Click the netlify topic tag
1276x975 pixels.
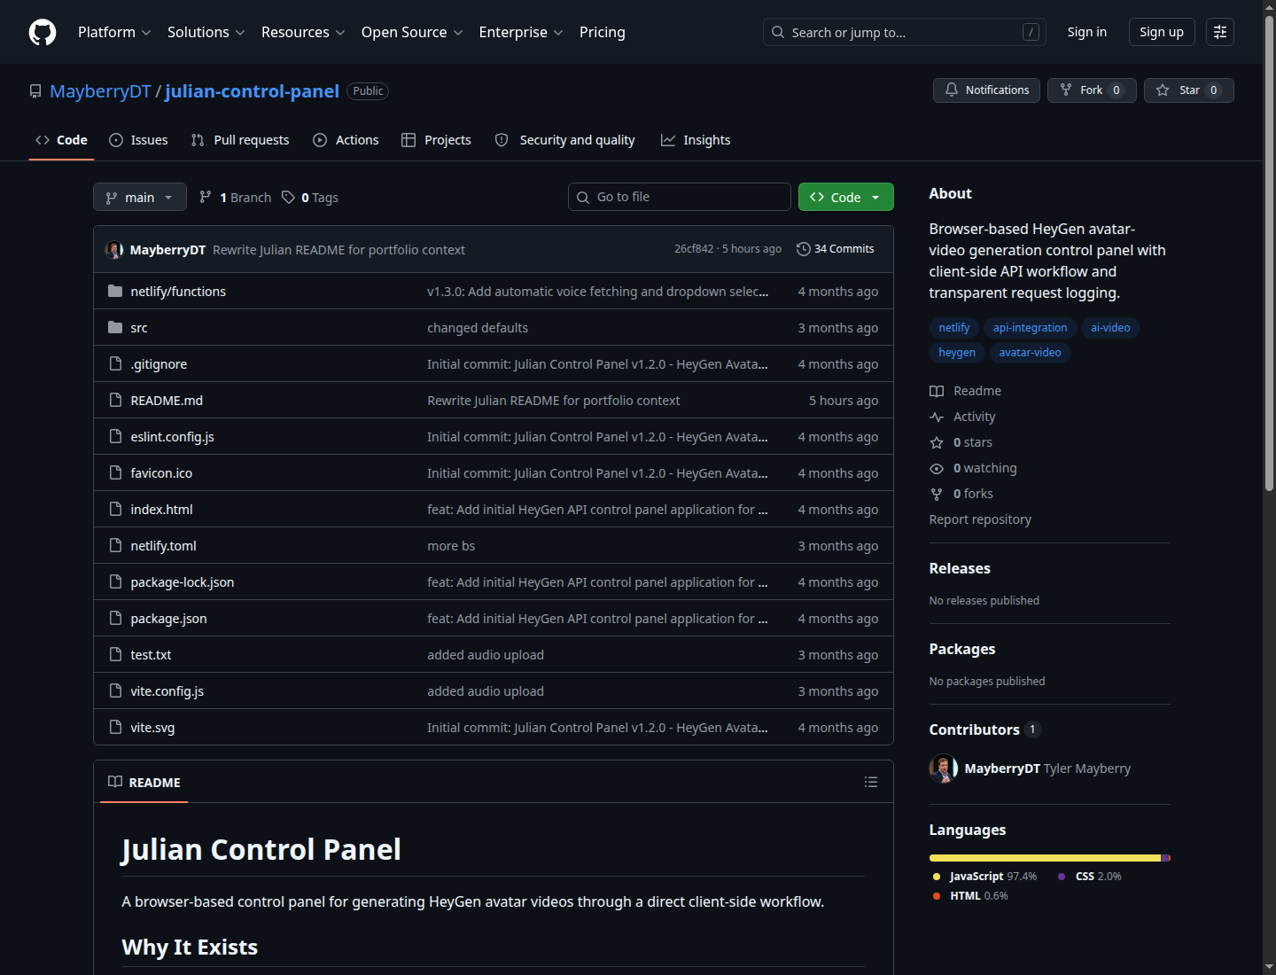coord(954,328)
